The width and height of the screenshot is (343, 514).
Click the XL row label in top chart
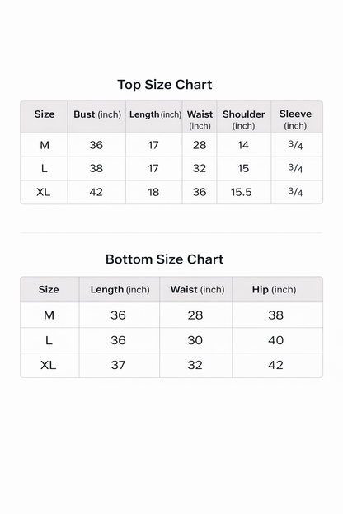[x=44, y=192]
